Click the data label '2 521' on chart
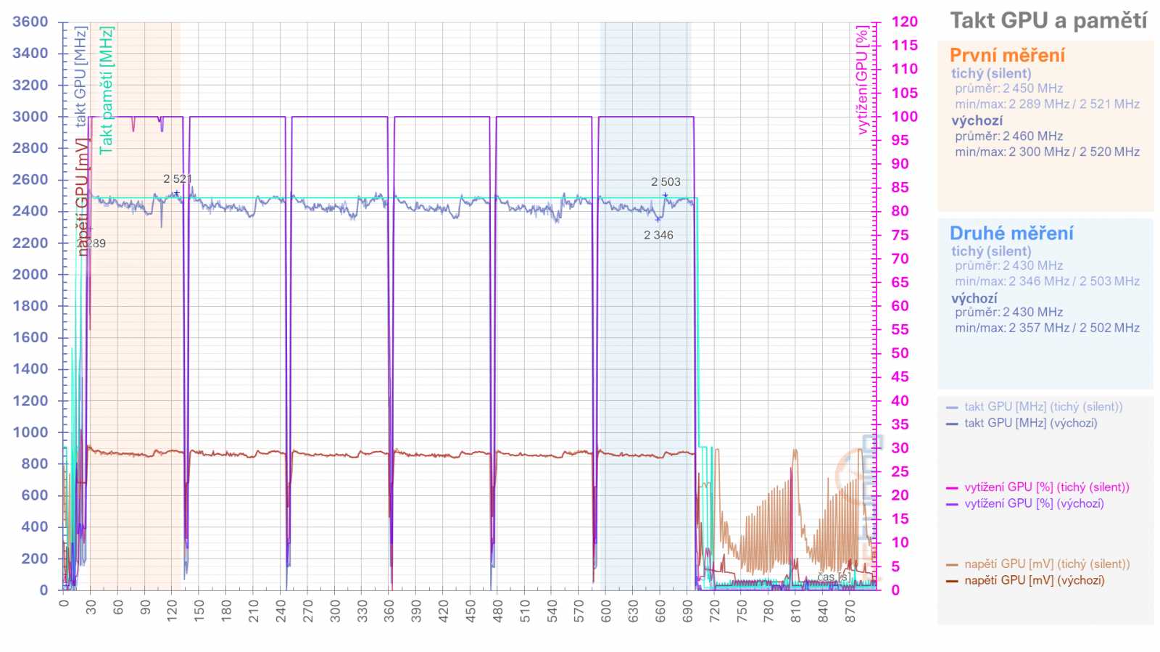This screenshot has height=652, width=1160. [178, 178]
